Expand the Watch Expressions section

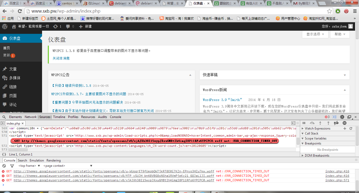tap(303, 128)
